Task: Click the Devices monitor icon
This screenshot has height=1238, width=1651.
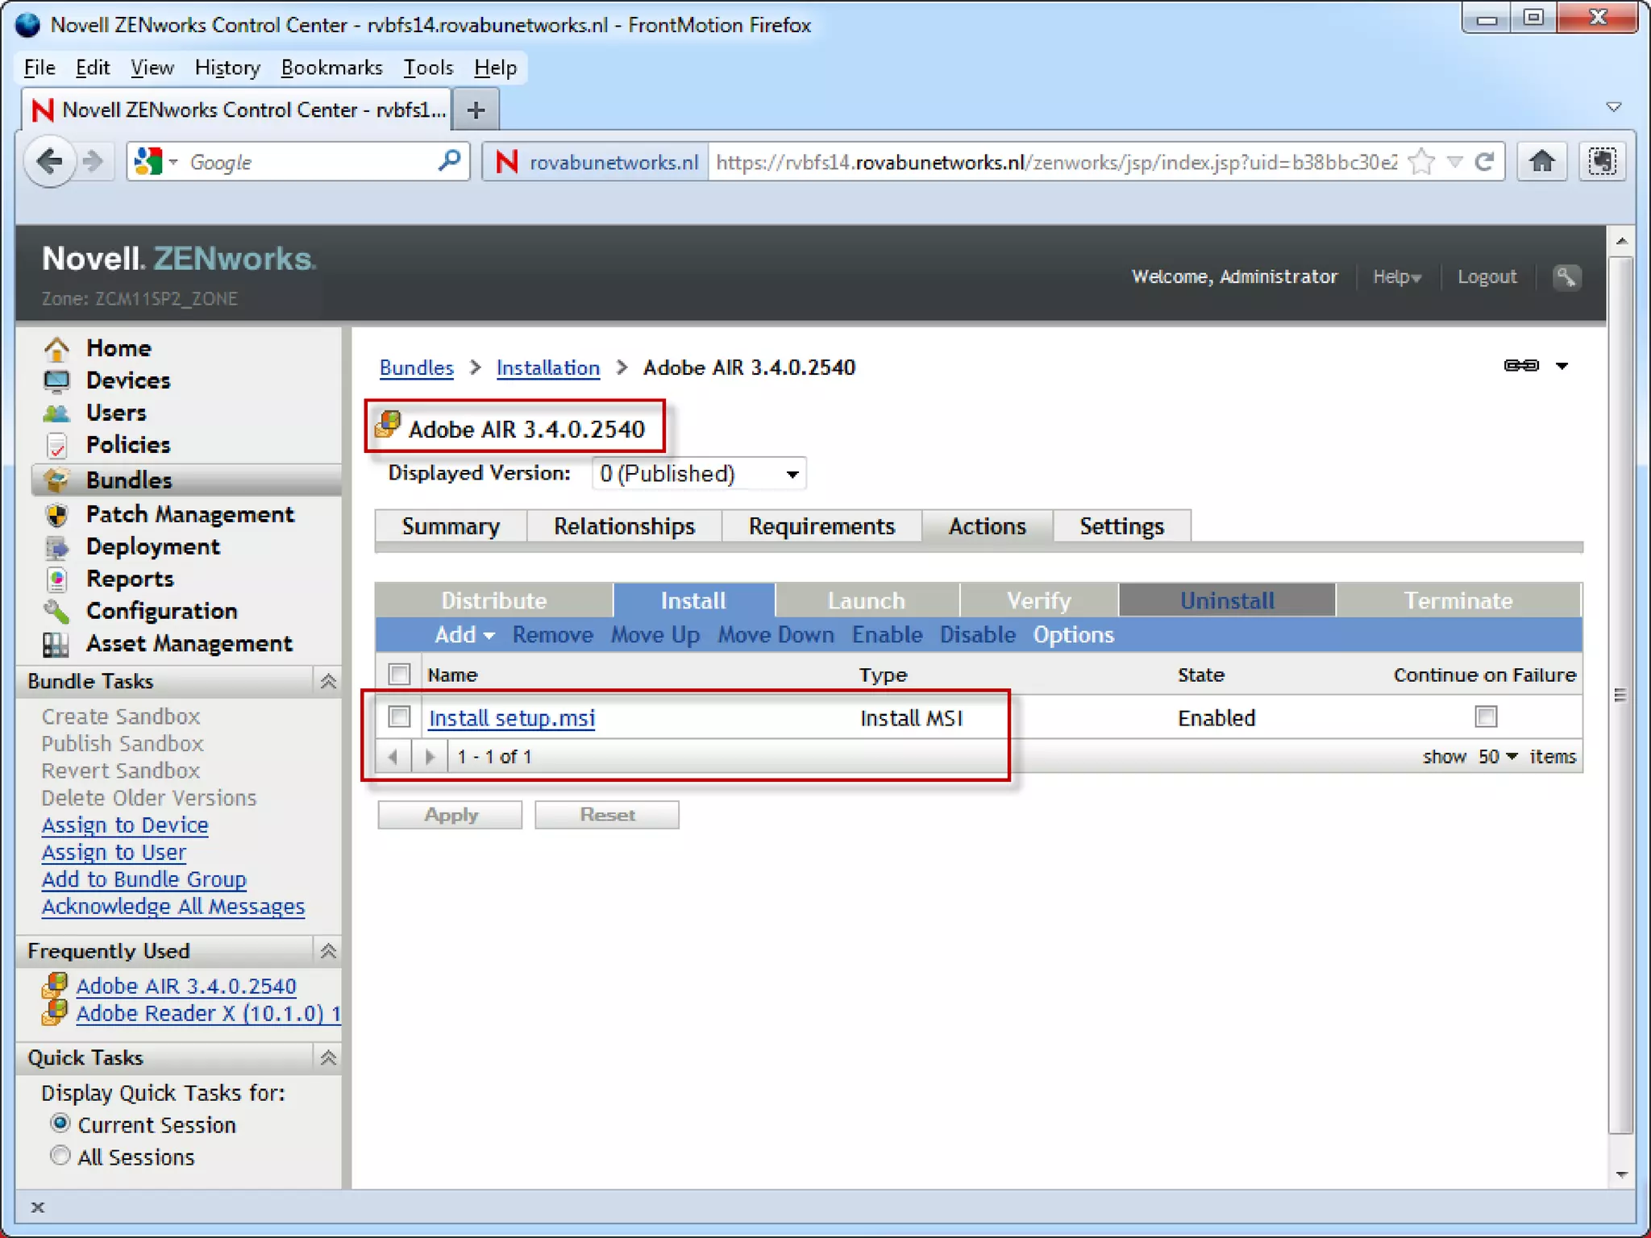Action: (56, 380)
